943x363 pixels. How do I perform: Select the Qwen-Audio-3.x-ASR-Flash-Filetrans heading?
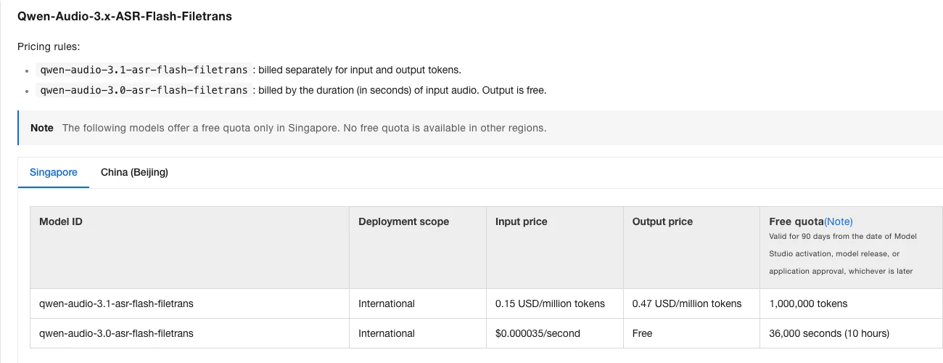click(x=125, y=15)
